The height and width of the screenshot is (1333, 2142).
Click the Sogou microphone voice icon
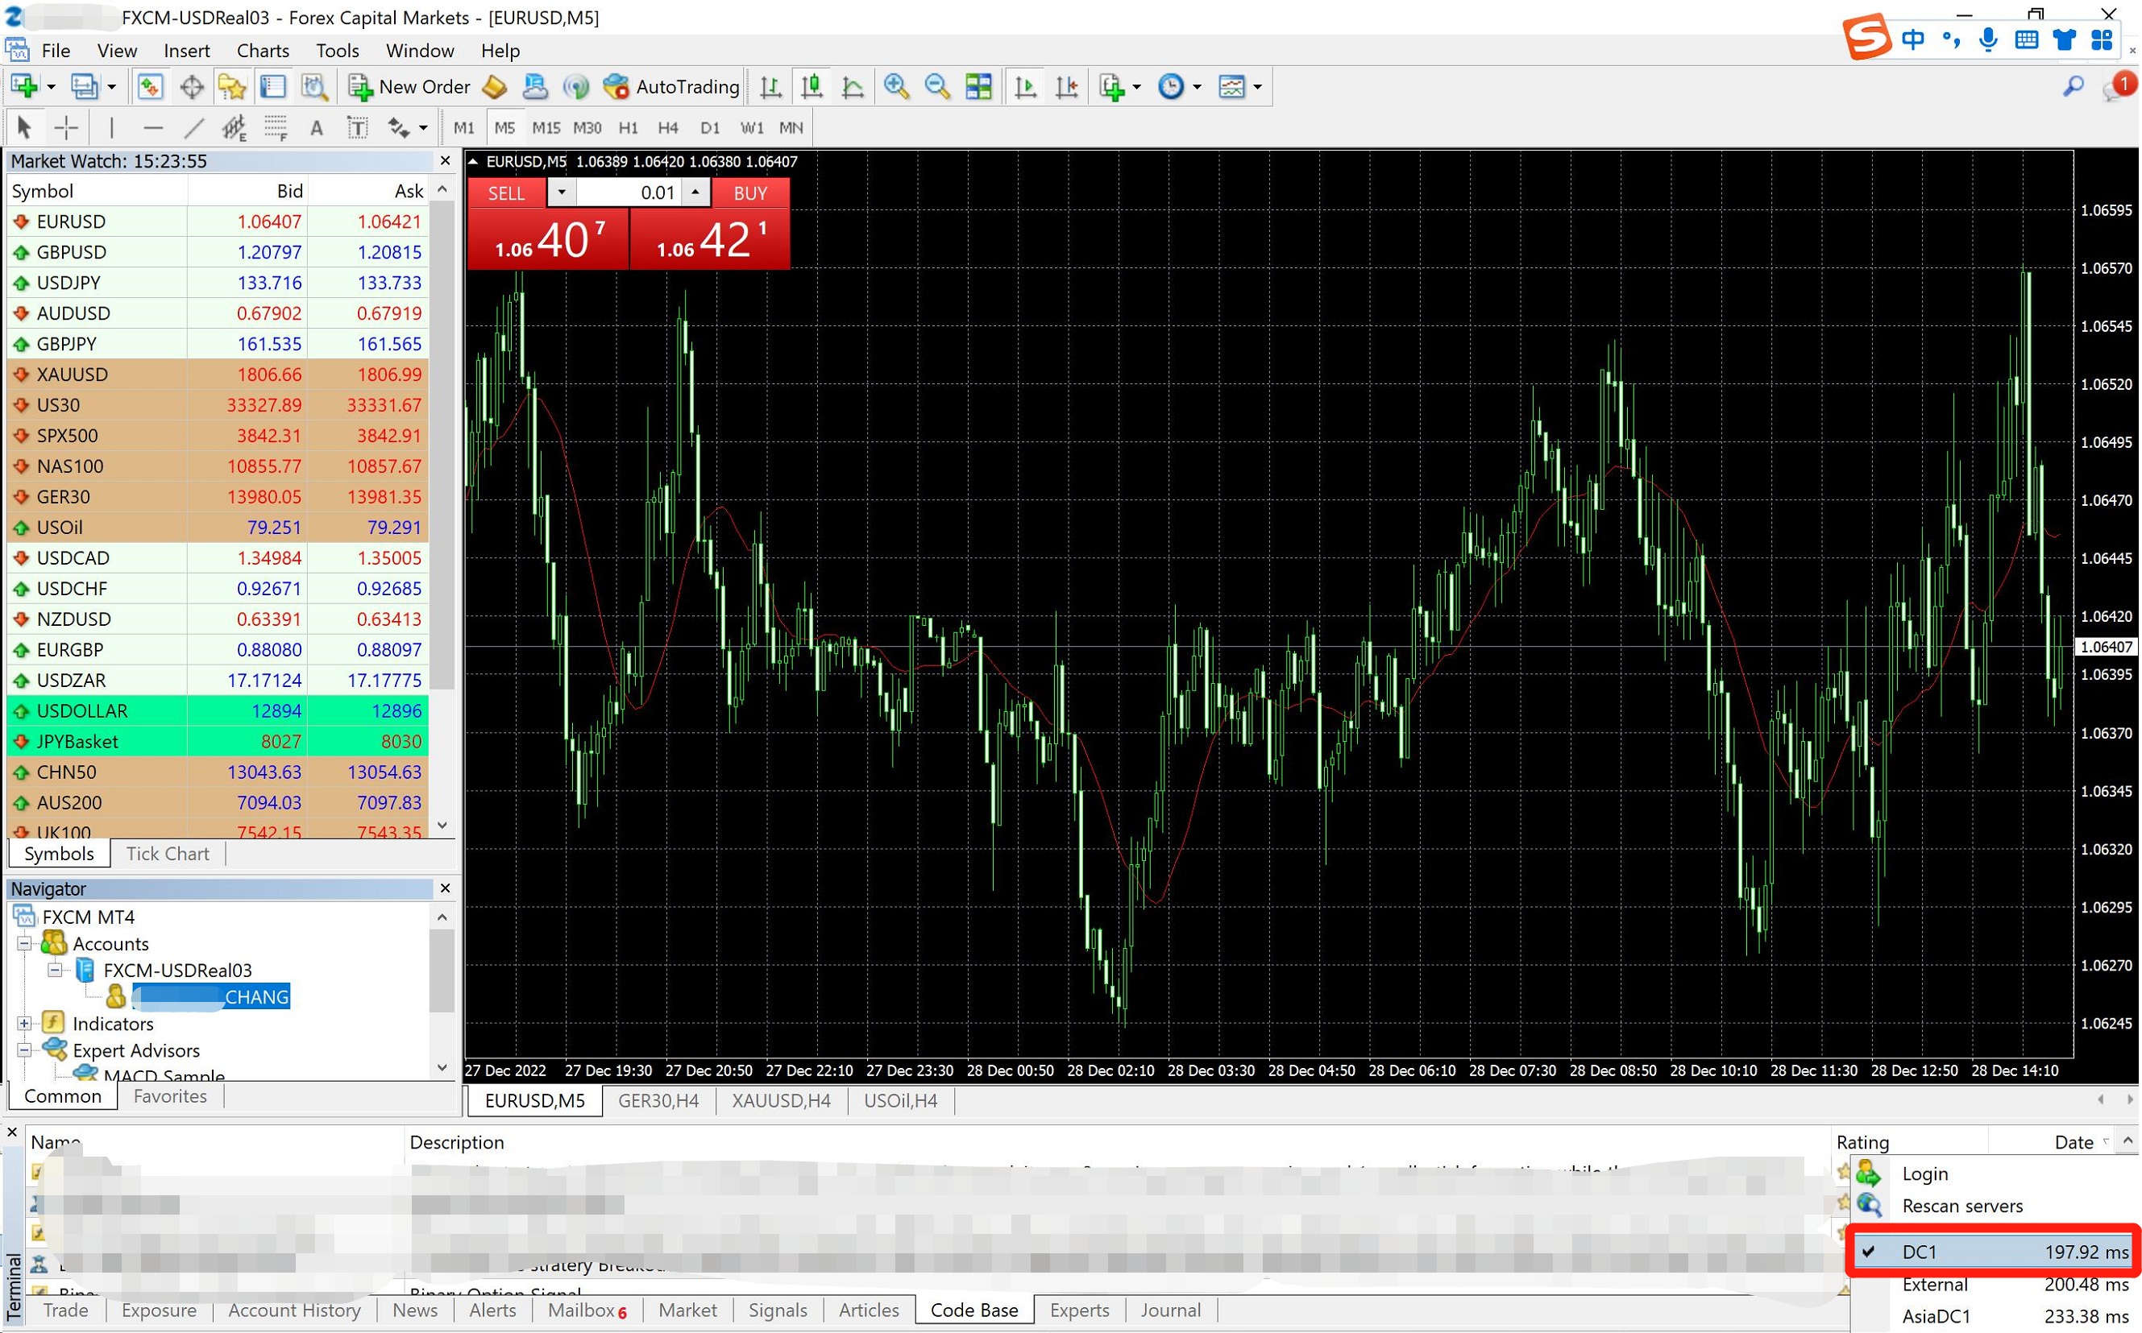(1989, 39)
